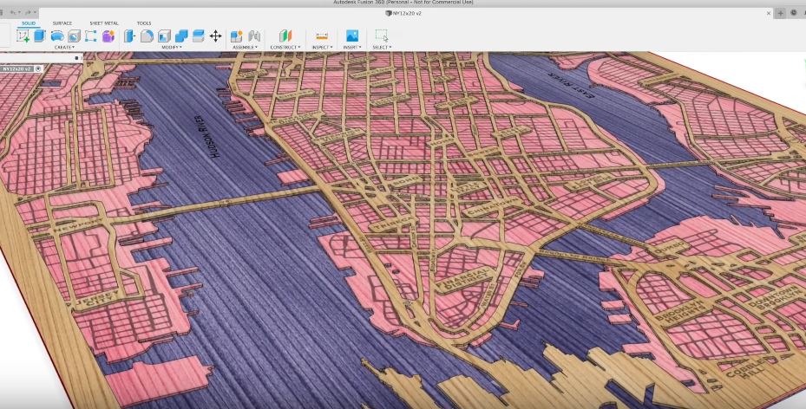Switch to the Tools tab
Viewport: 806px width, 409px height.
[x=144, y=23]
